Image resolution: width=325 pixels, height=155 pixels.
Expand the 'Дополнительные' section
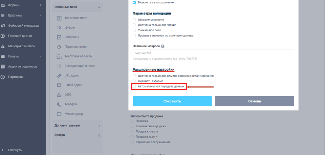tap(99, 126)
